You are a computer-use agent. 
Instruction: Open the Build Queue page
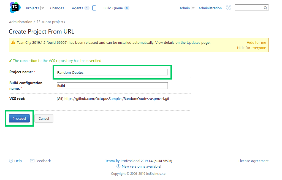click(113, 8)
